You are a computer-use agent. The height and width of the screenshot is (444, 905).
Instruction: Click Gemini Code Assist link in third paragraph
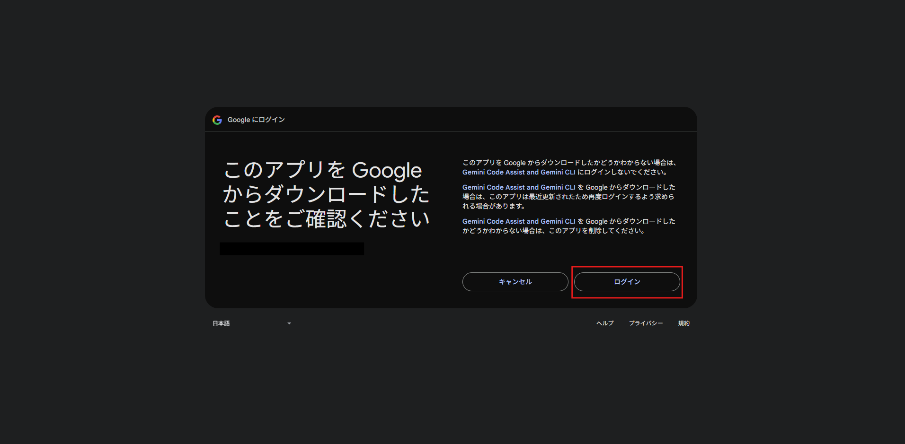[519, 222]
